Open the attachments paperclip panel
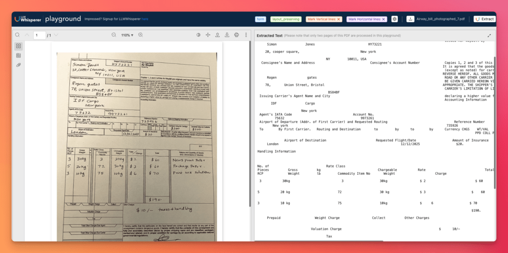 pyautogui.click(x=18, y=65)
